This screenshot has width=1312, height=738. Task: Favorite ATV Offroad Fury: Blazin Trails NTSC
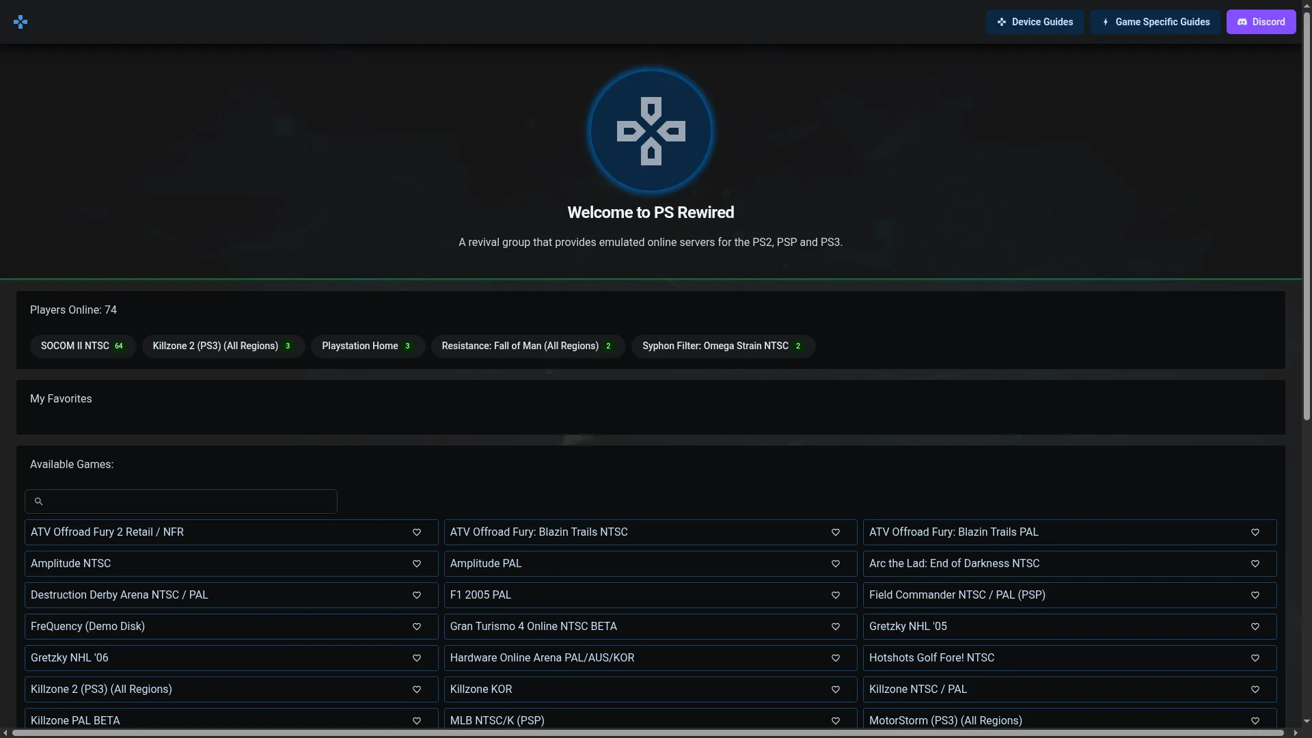point(836,532)
